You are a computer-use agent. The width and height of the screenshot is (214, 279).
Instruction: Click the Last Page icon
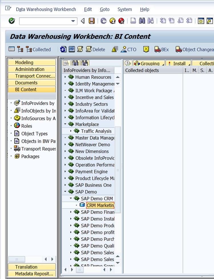pos(189,21)
